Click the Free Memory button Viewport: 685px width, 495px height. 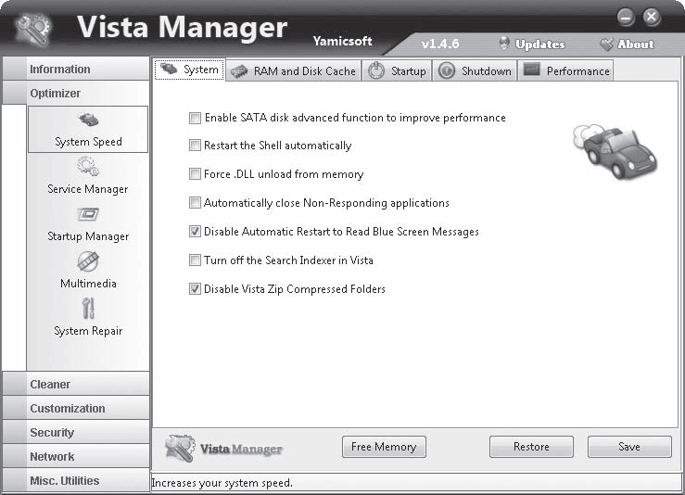[x=384, y=447]
